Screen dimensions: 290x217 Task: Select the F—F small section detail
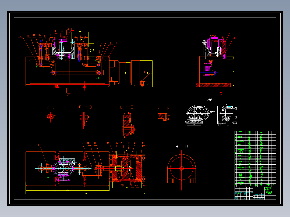click(x=164, y=117)
